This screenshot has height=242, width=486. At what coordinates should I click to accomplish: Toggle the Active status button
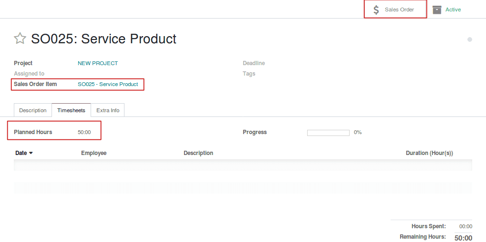pyautogui.click(x=446, y=10)
